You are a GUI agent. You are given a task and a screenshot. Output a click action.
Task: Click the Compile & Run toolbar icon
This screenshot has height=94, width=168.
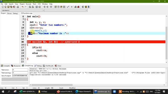pyautogui.click(x=61, y=7)
